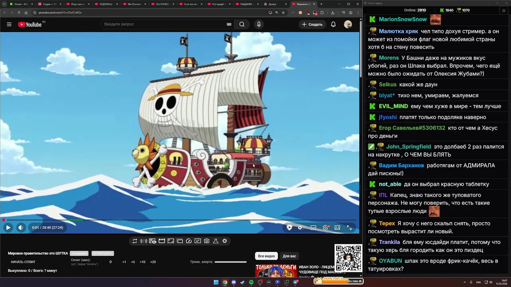Open the playback speed gauge icon
This screenshot has height=287, width=511.
189,241
